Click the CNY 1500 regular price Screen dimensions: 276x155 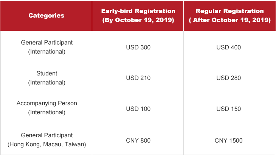point(228,141)
